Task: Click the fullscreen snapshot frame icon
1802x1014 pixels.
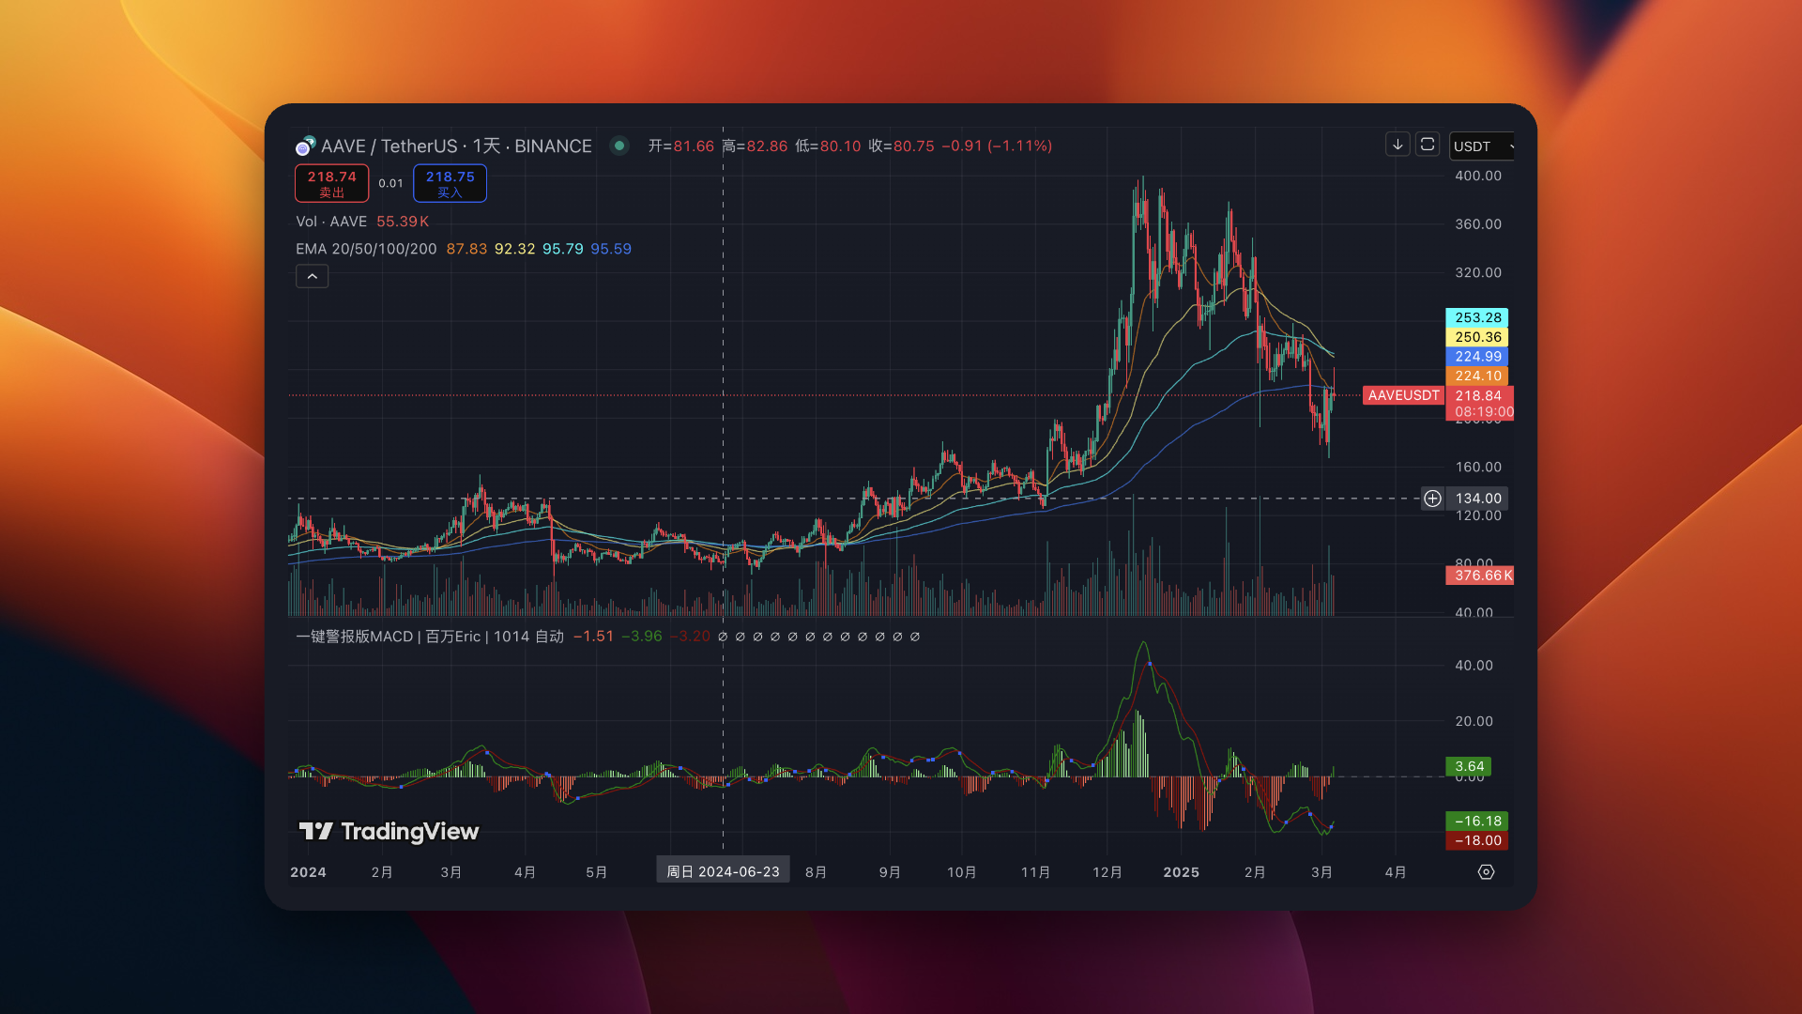Action: point(1428,145)
